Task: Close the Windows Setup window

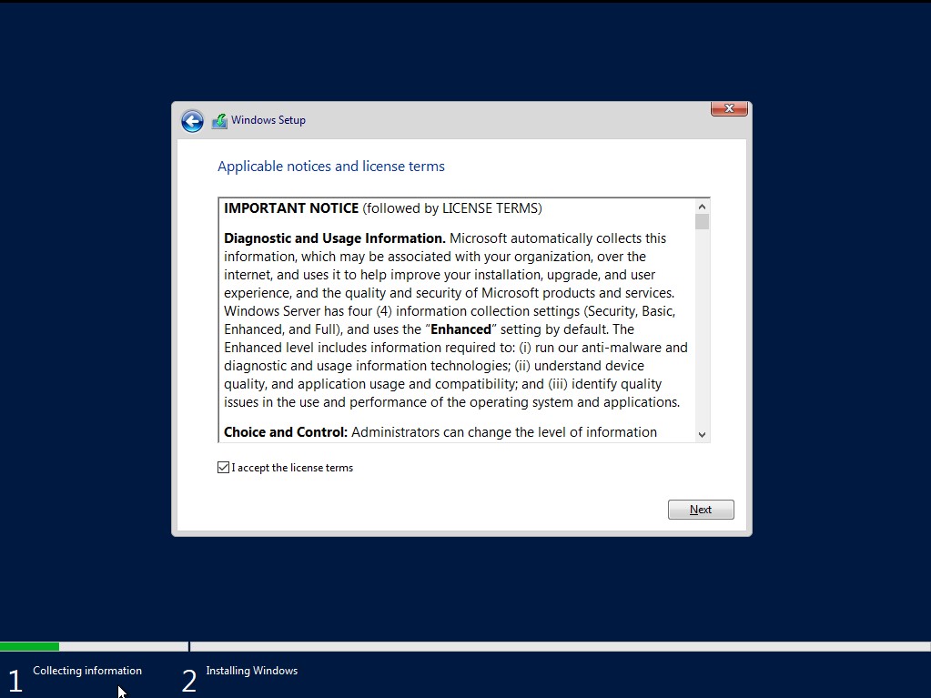Action: [x=728, y=107]
